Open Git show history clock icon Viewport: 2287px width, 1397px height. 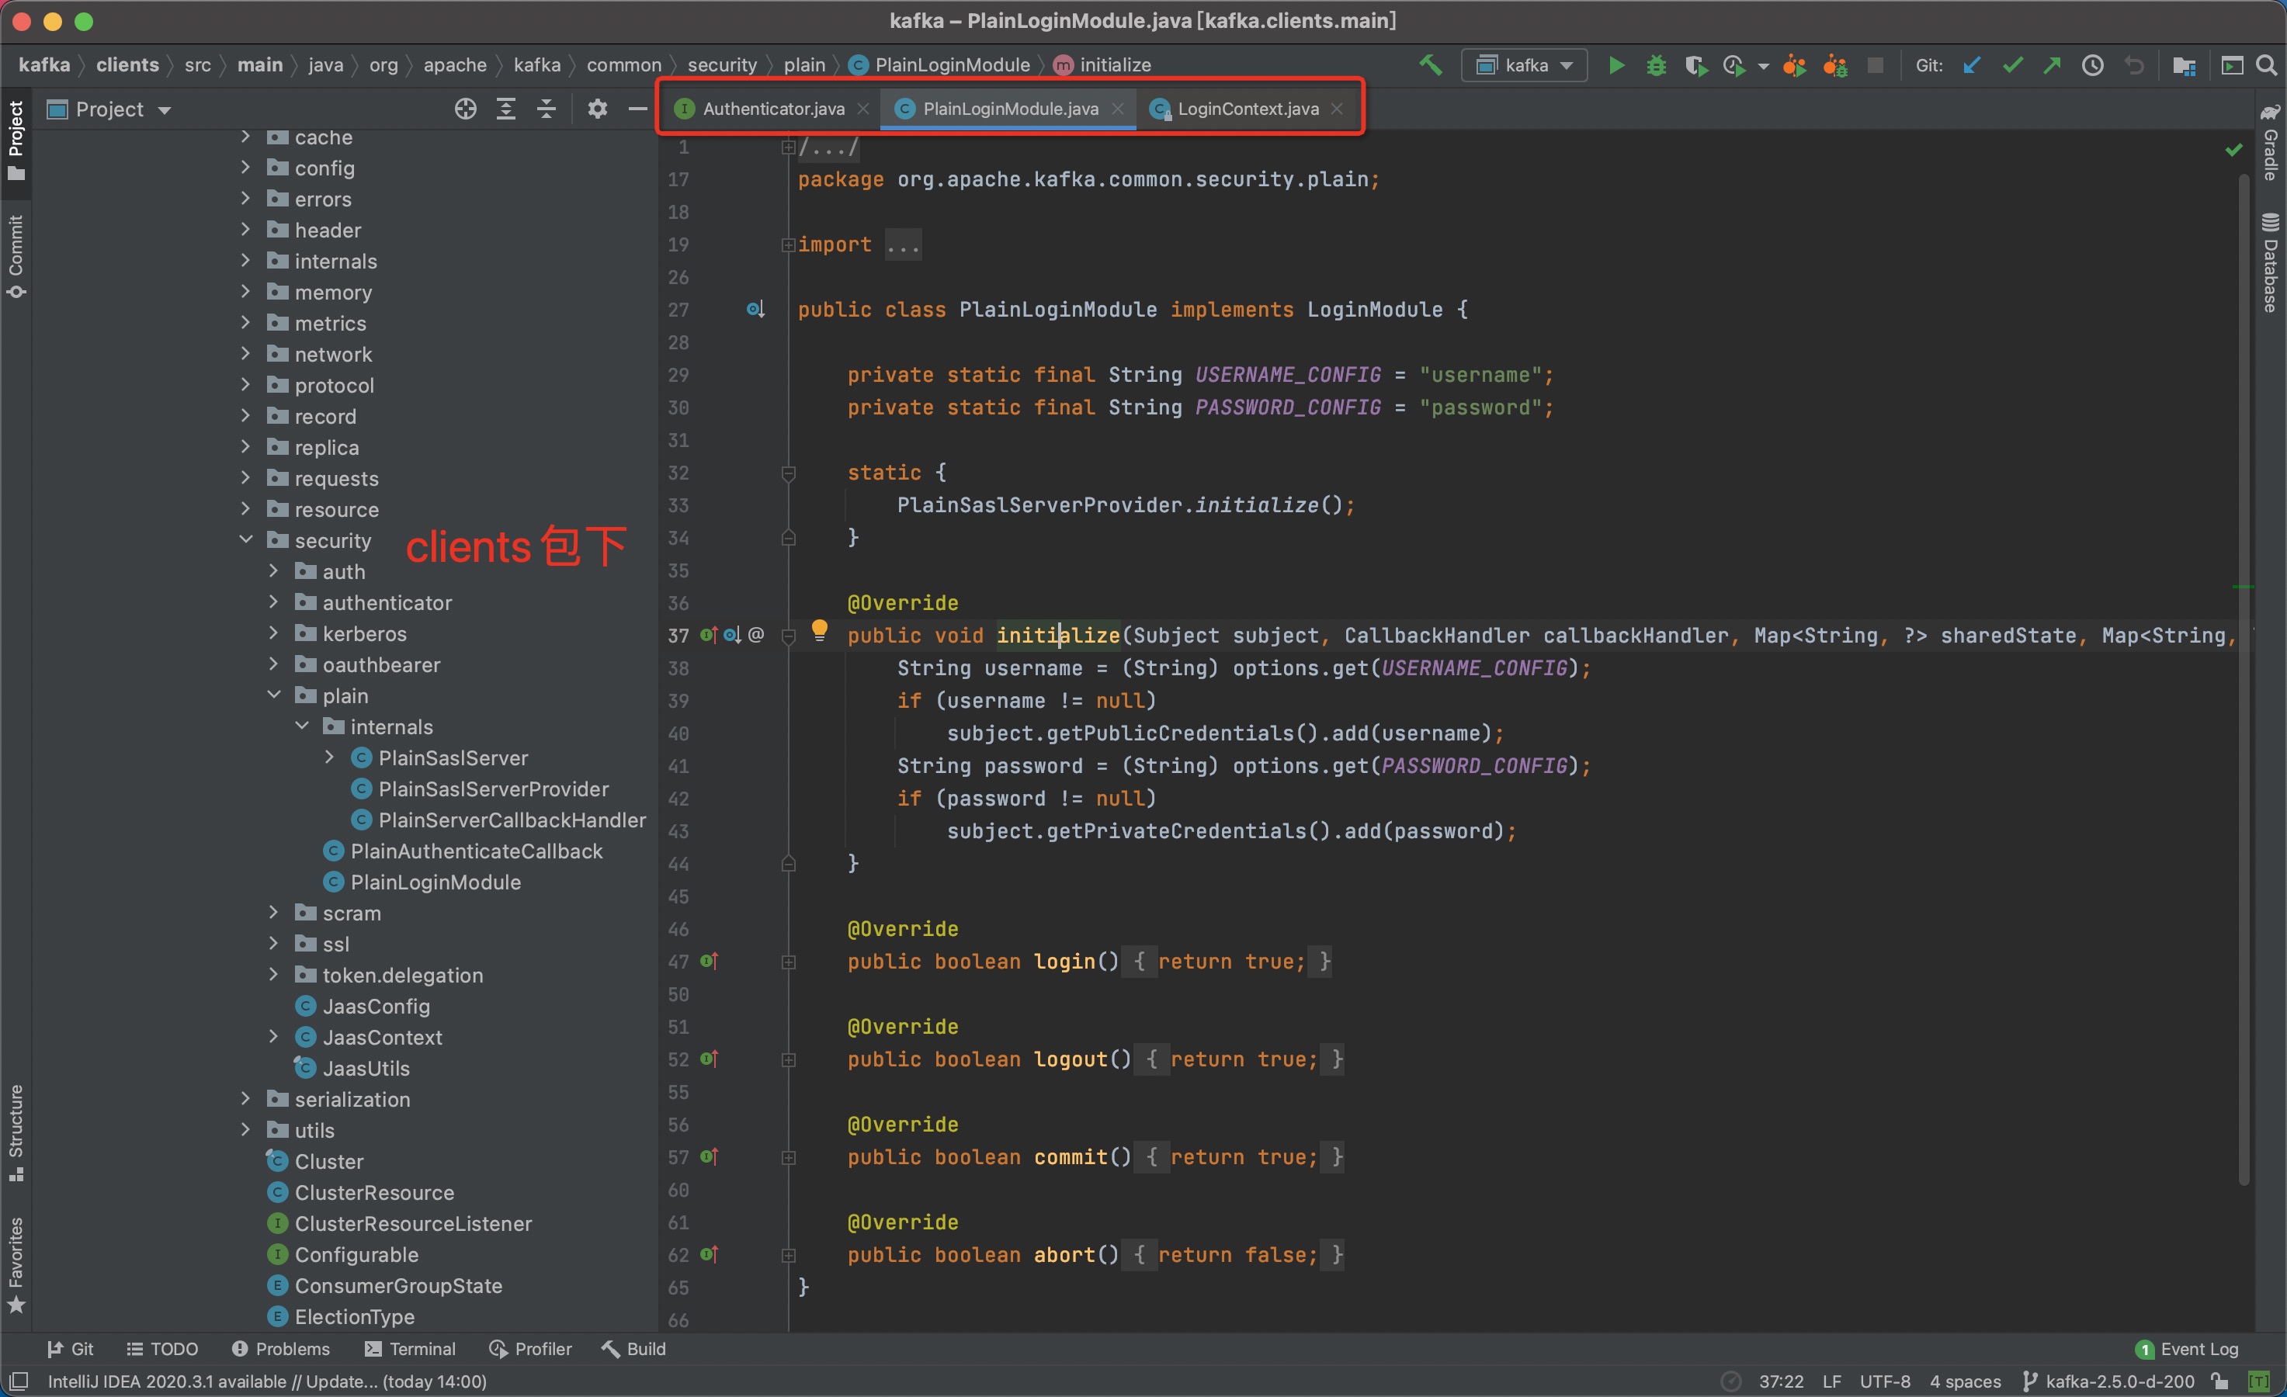click(2092, 65)
